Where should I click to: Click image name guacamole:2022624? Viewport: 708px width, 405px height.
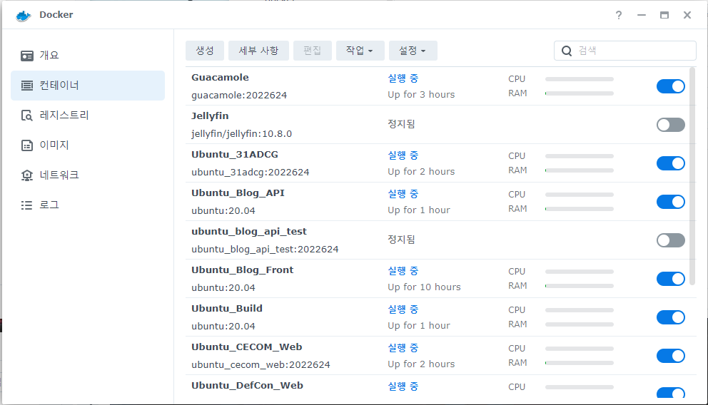(x=239, y=95)
